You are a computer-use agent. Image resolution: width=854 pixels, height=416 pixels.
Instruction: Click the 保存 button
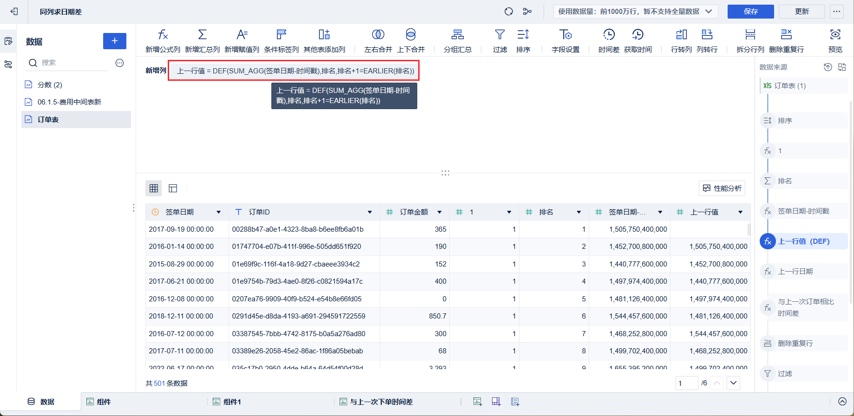751,12
